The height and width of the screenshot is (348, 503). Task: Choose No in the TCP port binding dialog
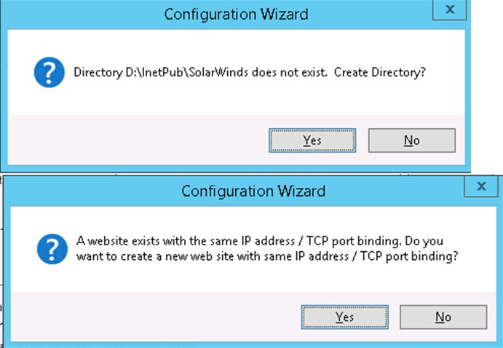click(x=443, y=317)
